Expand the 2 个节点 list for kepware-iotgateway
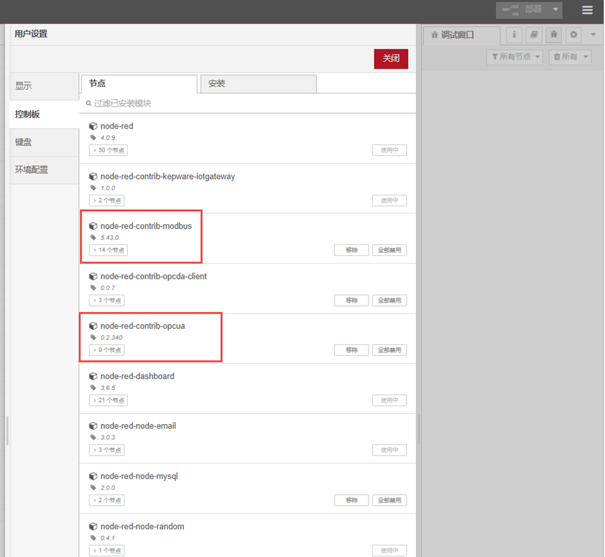The width and height of the screenshot is (605, 557). 107,201
